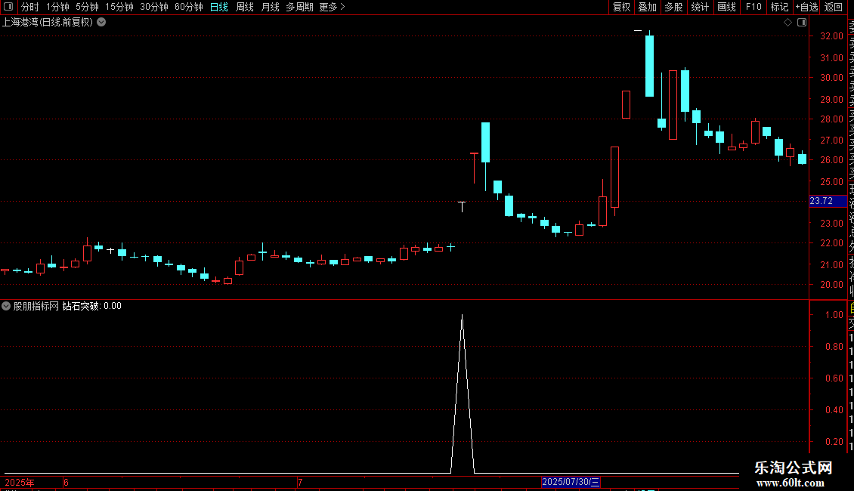Click the 股朋指标网 indicator name
Image resolution: width=854 pixels, height=491 pixels.
point(36,306)
